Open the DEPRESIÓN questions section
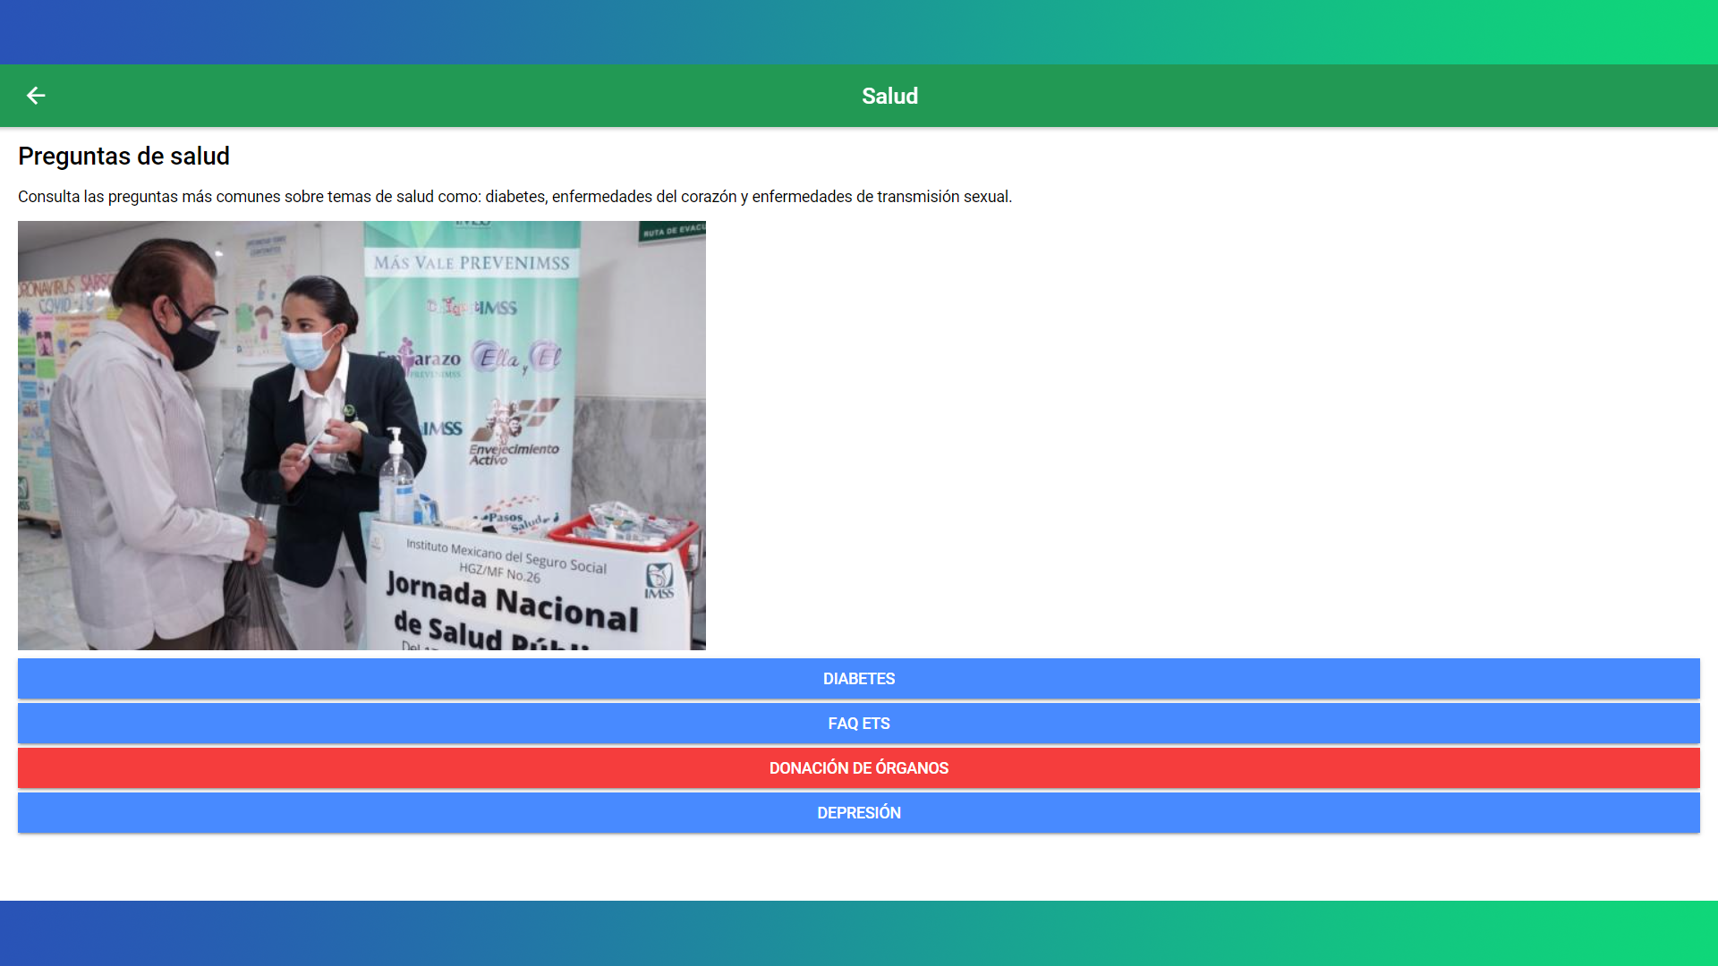The width and height of the screenshot is (1718, 966). [859, 813]
